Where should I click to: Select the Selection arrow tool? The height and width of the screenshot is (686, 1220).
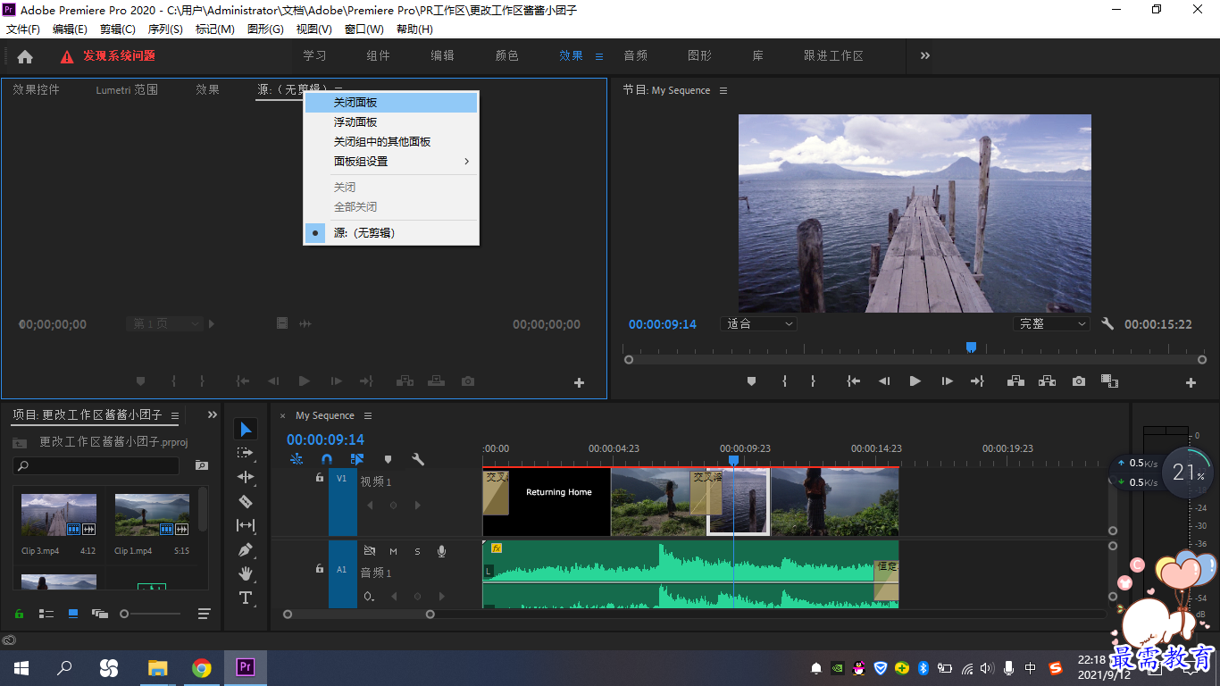pyautogui.click(x=246, y=430)
